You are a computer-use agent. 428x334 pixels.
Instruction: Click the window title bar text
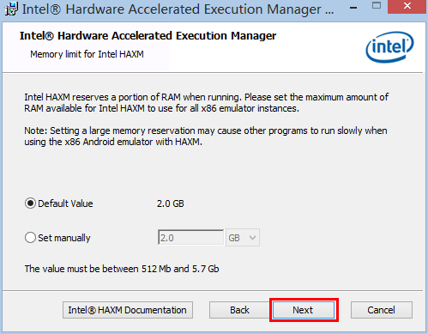coord(178,9)
